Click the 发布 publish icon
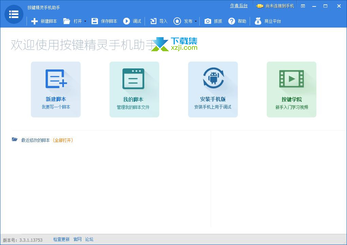 [x=177, y=21]
